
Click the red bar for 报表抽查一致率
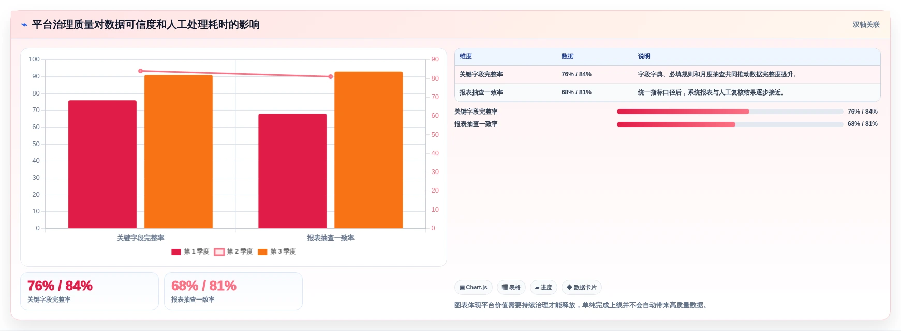(x=292, y=171)
